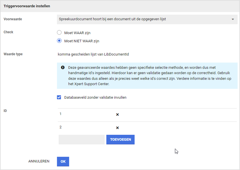Click the 'Triggervoorwaarde instellen' dialog title
This screenshot has height=170, width=240.
(x=27, y=6)
